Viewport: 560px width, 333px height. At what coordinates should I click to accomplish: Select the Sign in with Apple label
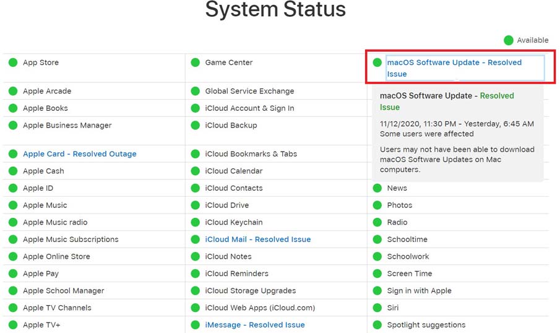tap(420, 291)
